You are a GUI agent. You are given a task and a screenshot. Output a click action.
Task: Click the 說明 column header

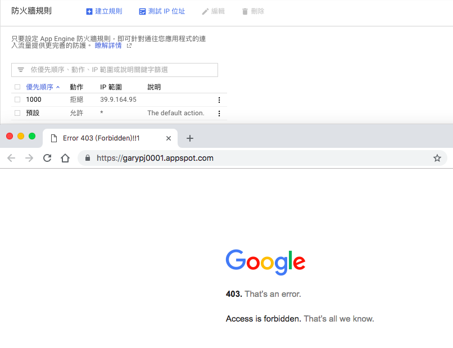[154, 87]
